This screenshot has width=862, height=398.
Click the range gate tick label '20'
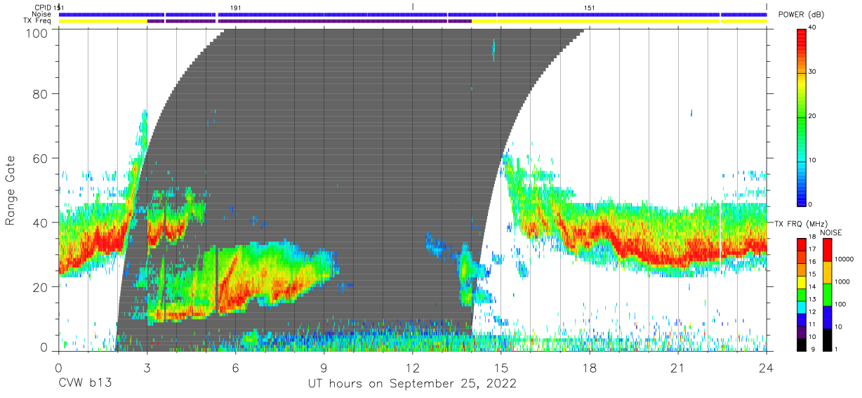tap(41, 287)
